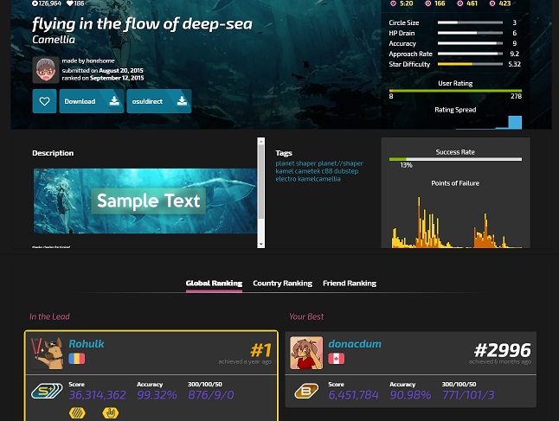This screenshot has width=559, height=421.
Task: Select the Global Ranking tab
Action: coord(214,284)
